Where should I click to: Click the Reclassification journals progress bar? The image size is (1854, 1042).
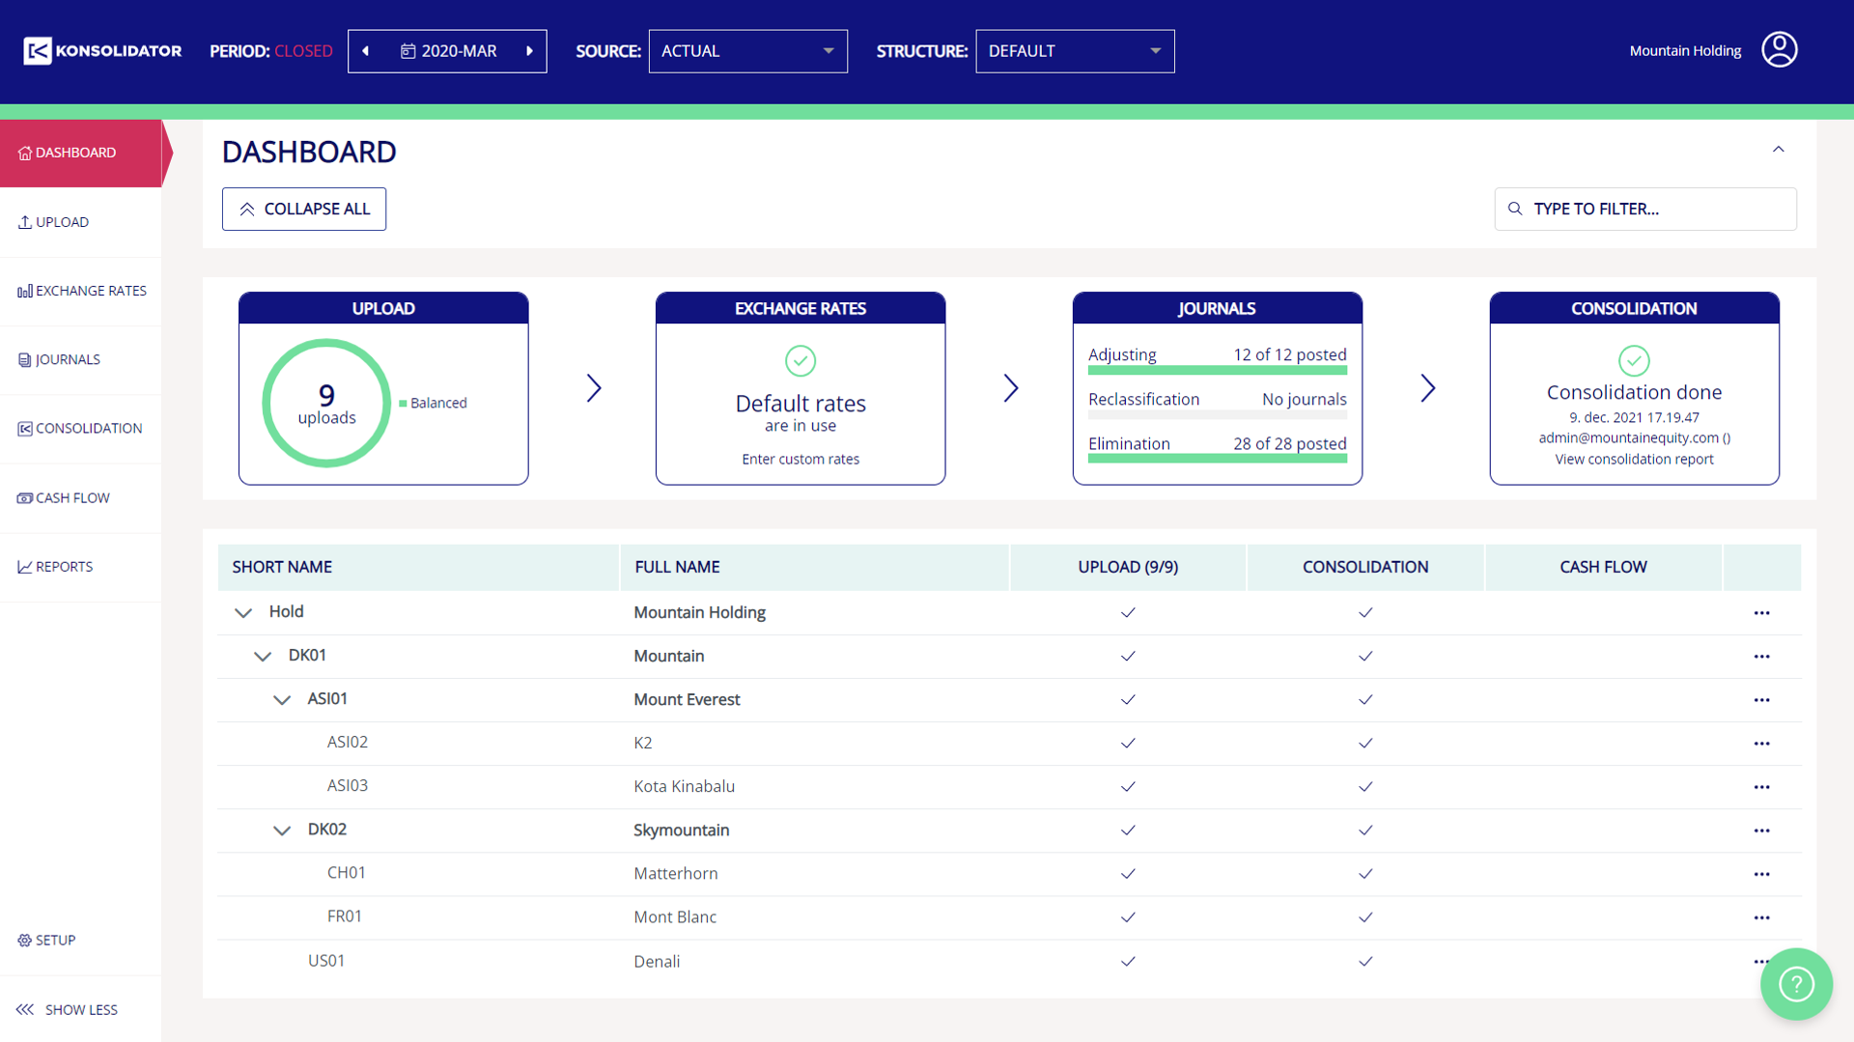[1218, 414]
